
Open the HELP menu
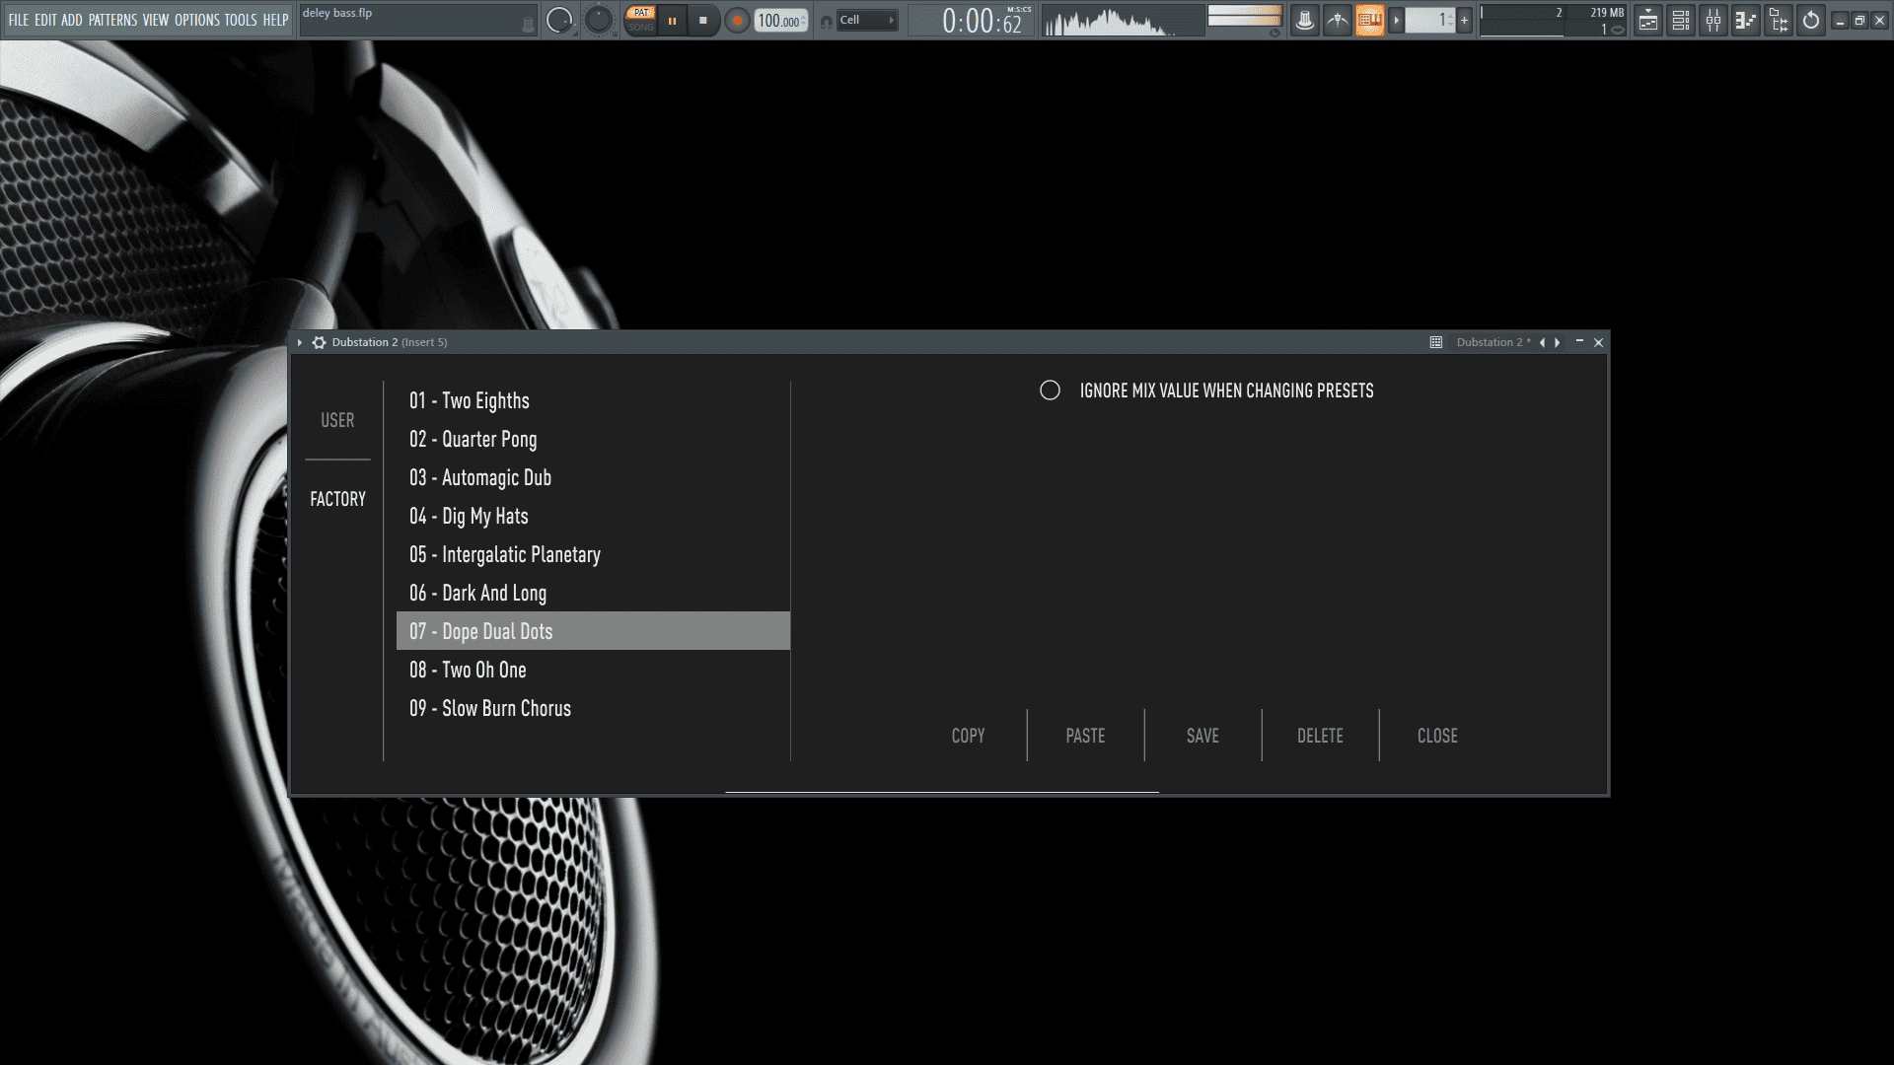coord(275,20)
